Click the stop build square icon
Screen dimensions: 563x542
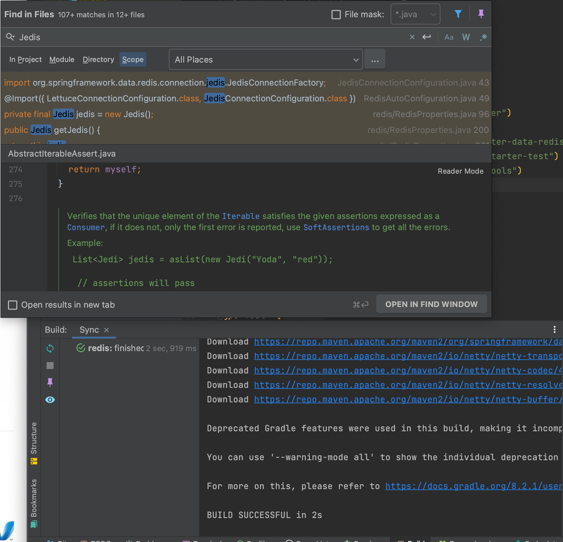coord(50,366)
